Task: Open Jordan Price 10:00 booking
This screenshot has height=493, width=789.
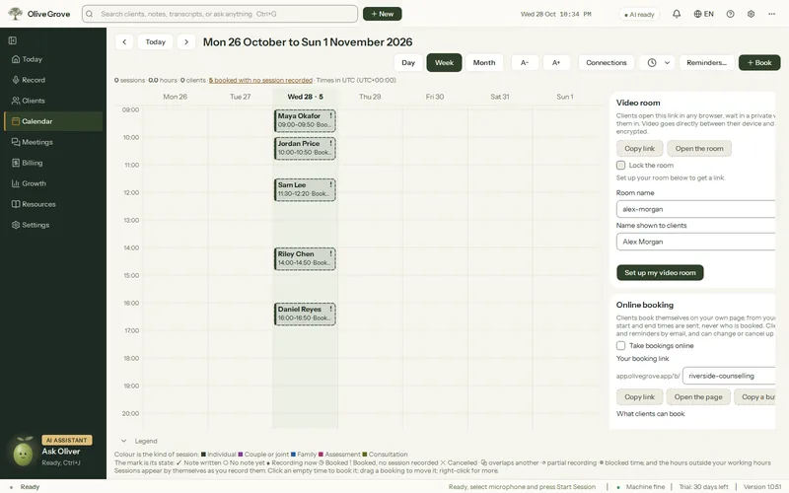Action: pos(305,149)
